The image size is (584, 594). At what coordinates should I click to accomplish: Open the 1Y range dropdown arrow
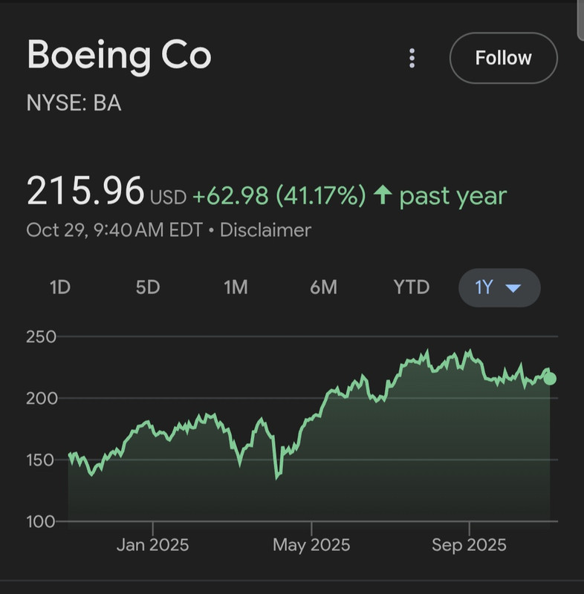pos(513,287)
